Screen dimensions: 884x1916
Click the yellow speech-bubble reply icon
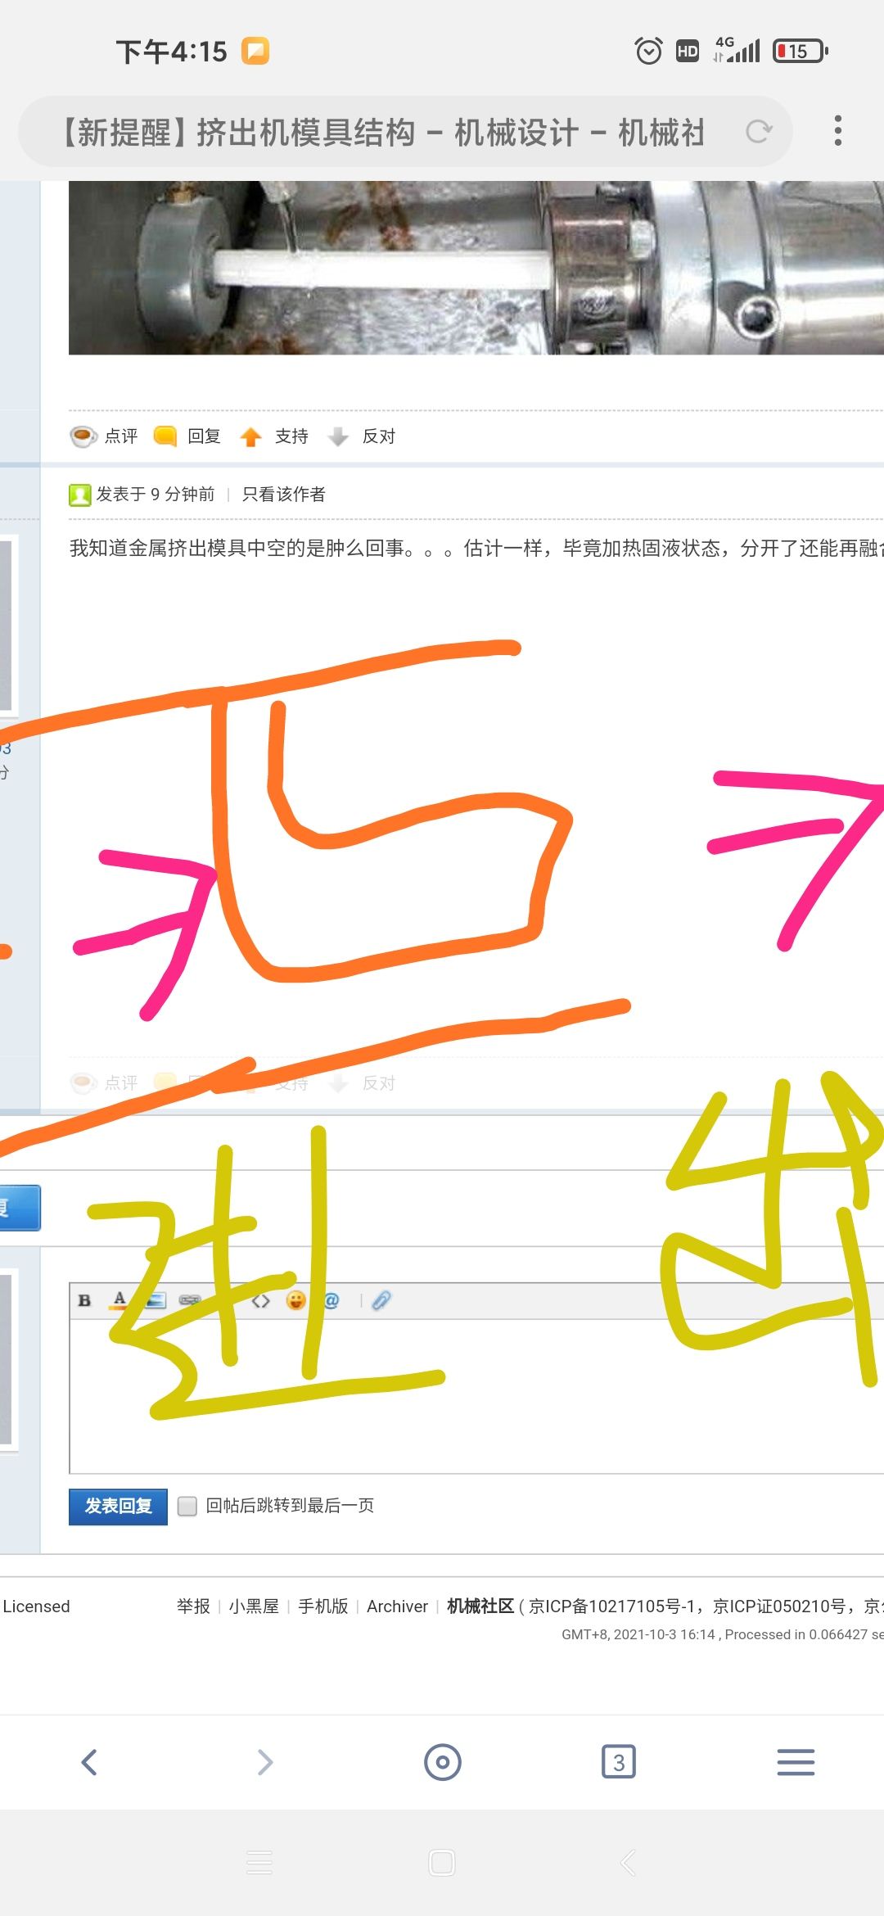[x=166, y=436]
